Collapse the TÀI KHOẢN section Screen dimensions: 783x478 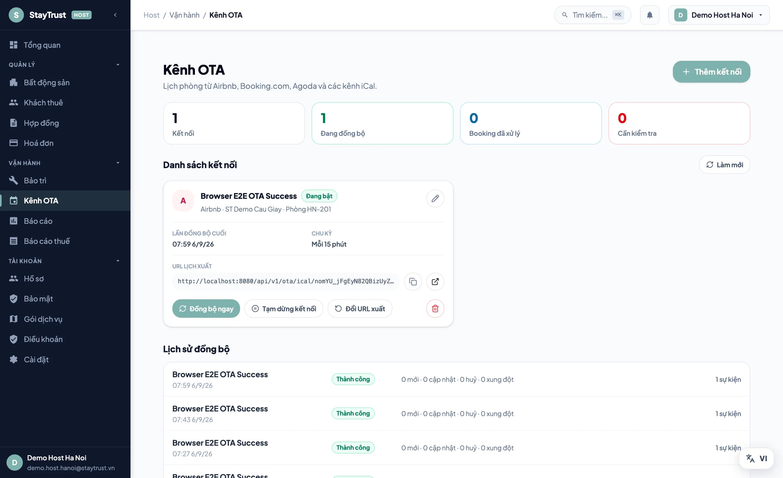65,261
